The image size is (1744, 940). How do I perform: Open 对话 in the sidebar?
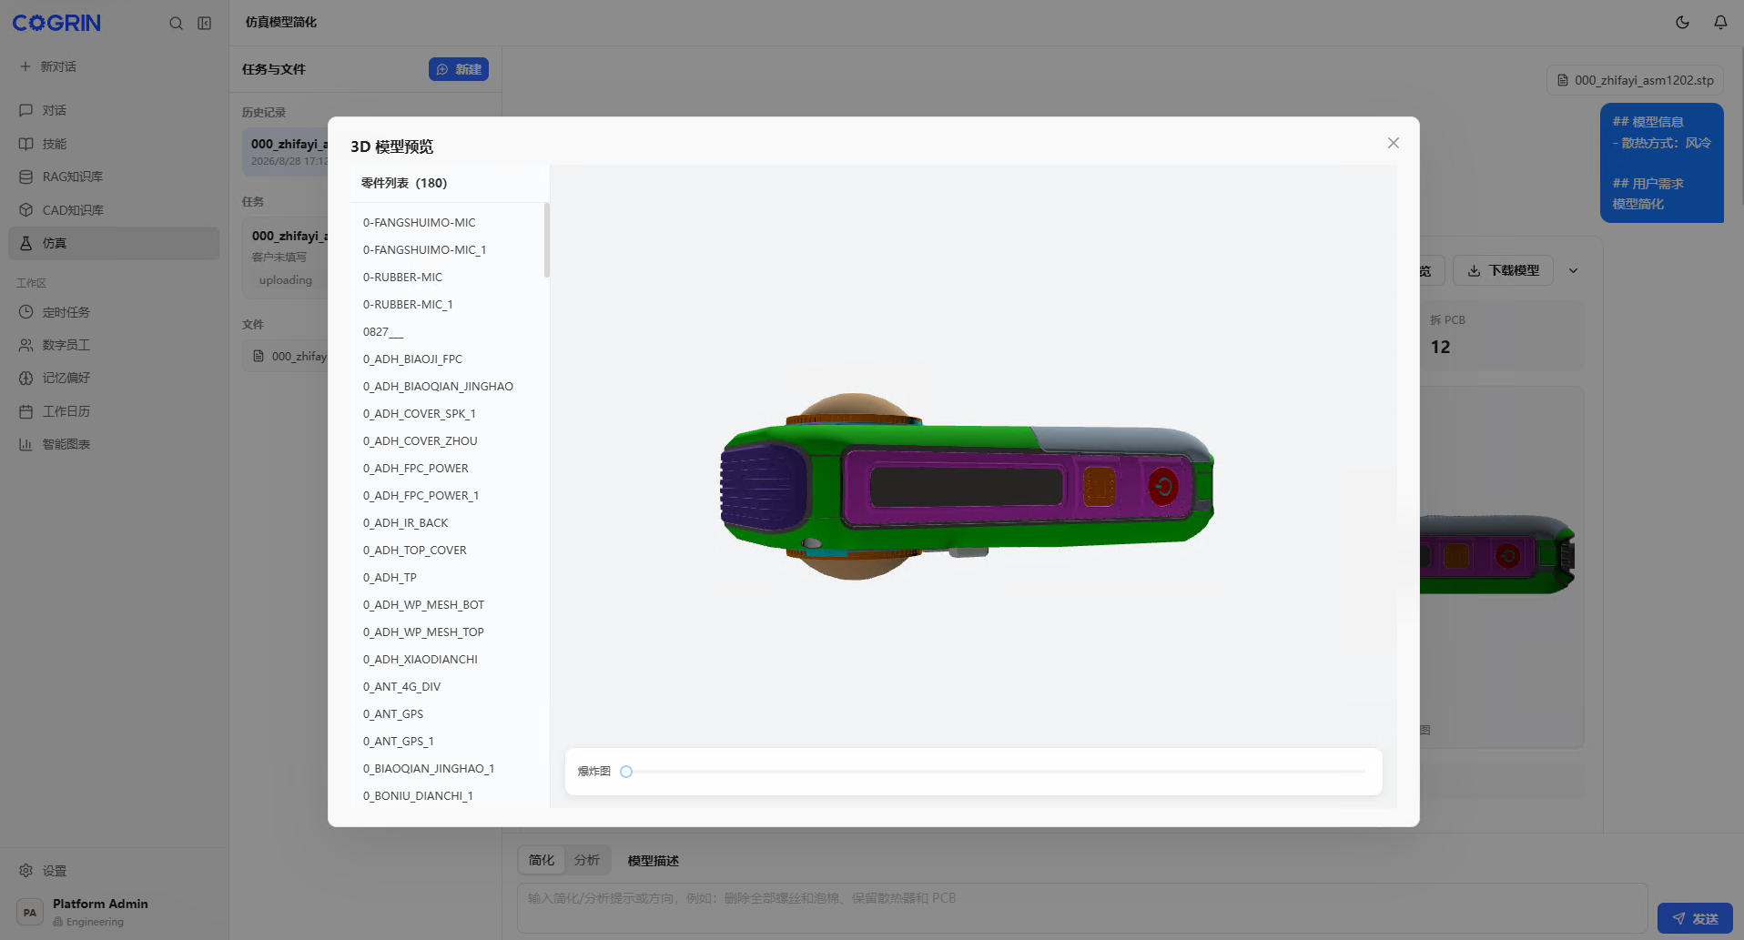[x=114, y=110]
